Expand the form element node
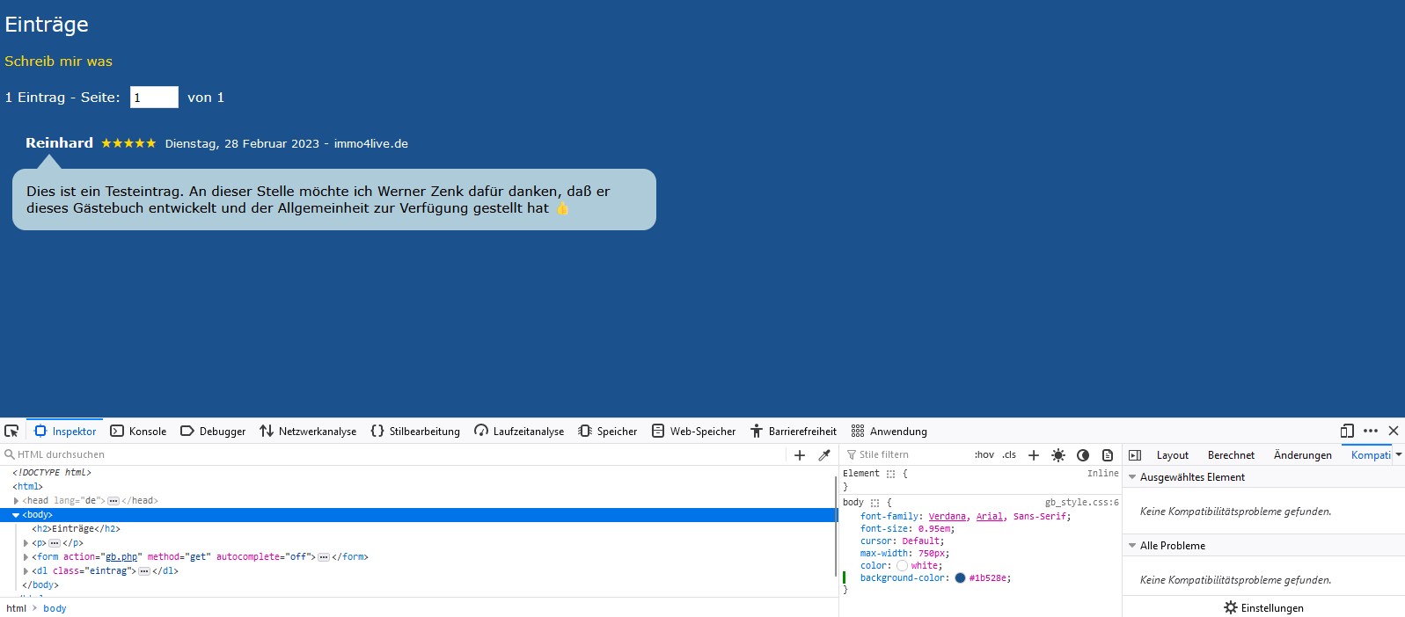 (26, 557)
